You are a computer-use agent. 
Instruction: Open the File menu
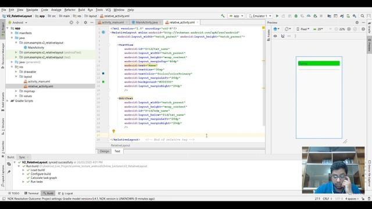click(3, 10)
